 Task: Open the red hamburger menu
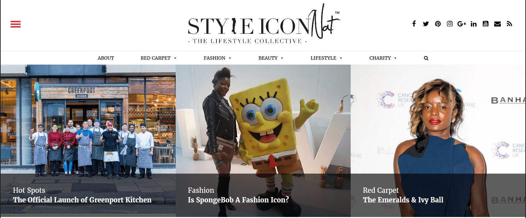coord(16,24)
